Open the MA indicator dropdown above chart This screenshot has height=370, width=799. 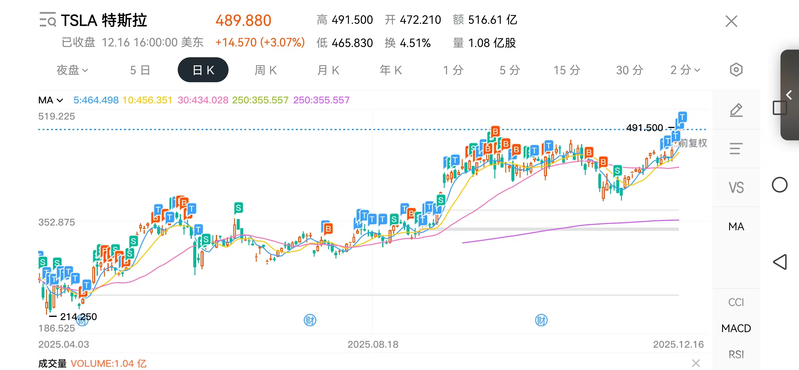51,100
